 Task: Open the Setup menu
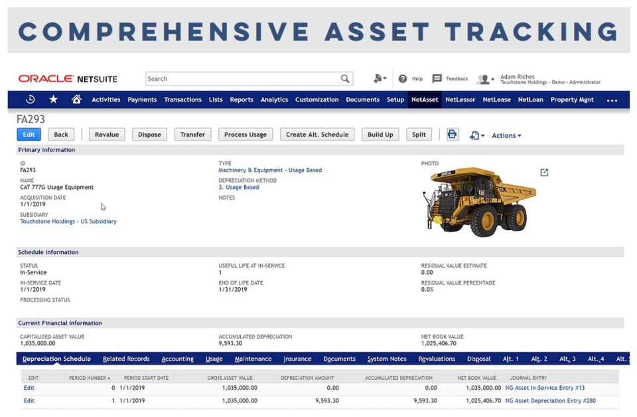[395, 99]
